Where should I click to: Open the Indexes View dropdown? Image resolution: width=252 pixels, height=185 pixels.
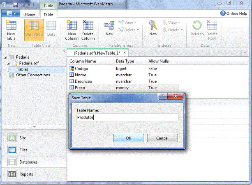point(171,23)
